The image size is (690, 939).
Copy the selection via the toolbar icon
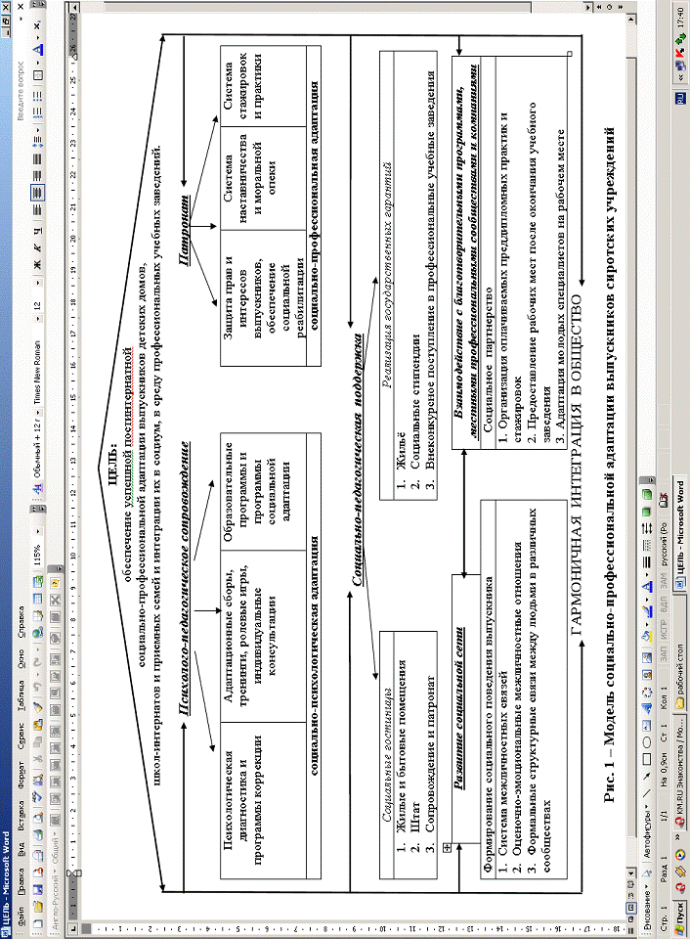(x=38, y=741)
